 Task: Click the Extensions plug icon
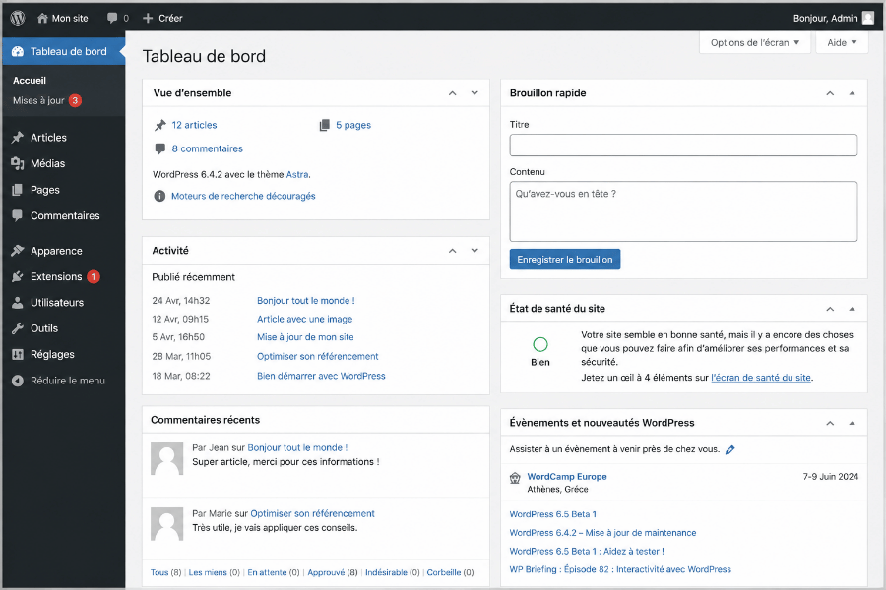click(18, 276)
